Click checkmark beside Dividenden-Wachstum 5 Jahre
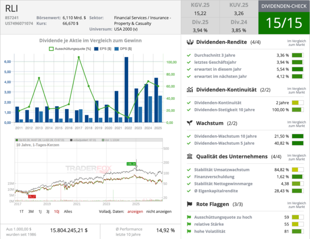 point(189,143)
